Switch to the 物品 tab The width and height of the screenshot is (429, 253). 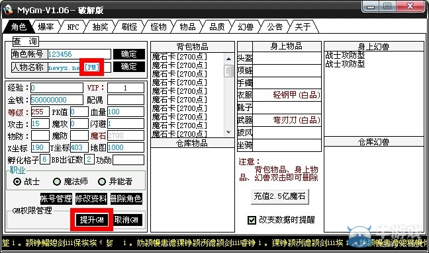pos(187,26)
